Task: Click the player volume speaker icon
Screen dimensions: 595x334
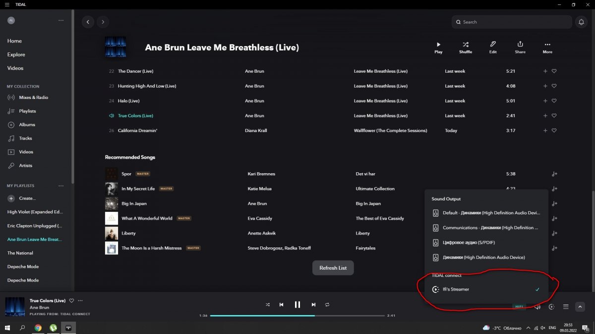Action: coord(537,307)
